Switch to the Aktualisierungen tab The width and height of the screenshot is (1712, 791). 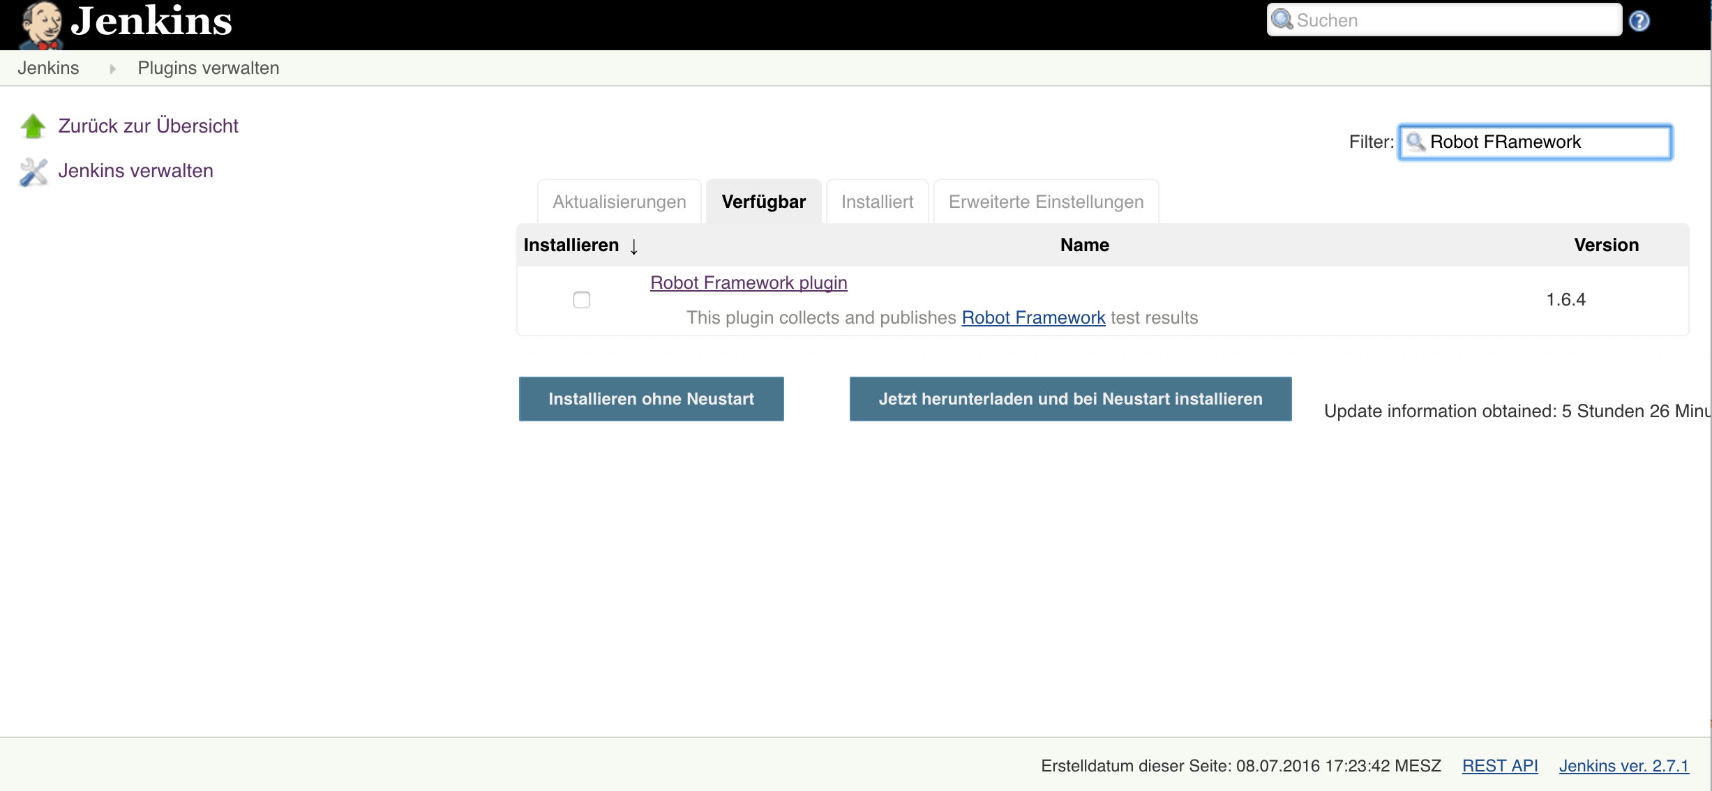619,202
